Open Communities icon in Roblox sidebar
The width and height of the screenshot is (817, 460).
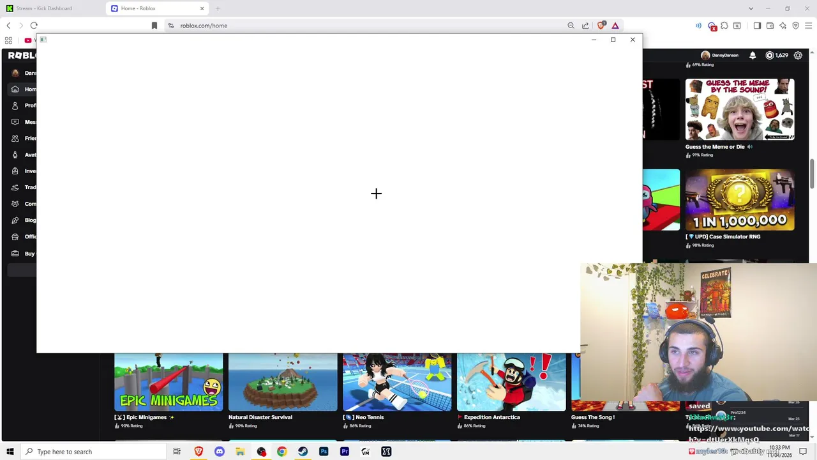(15, 204)
